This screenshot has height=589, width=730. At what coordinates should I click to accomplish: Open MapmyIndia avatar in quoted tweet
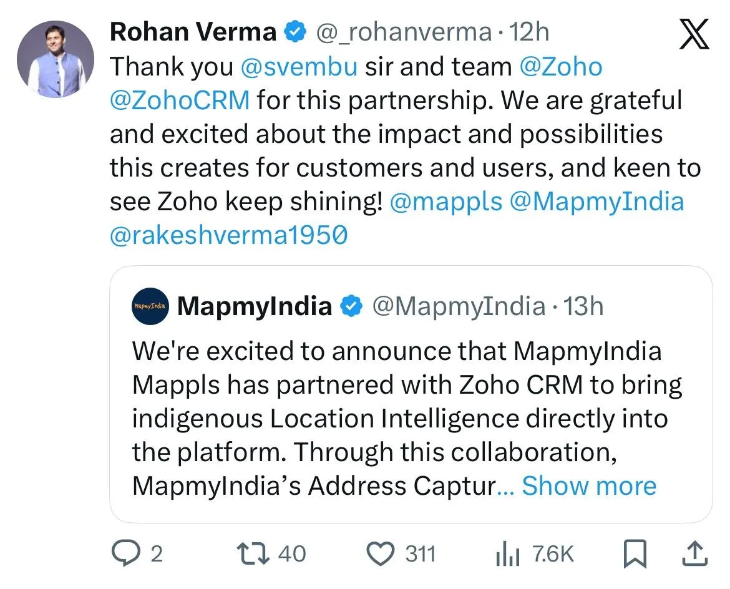[x=150, y=306]
